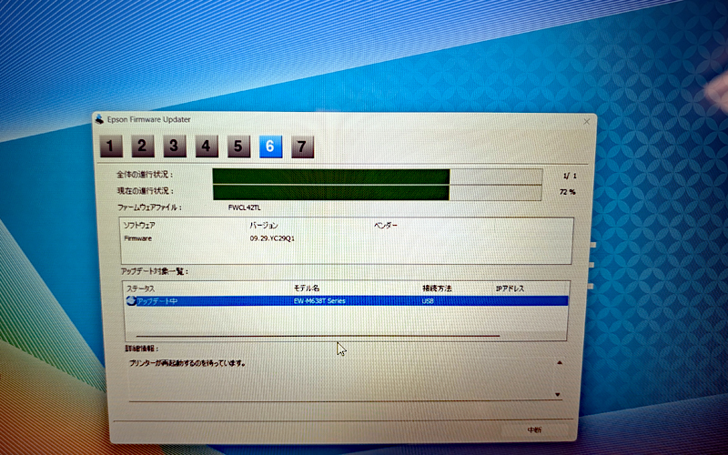
Task: Click the IPアドレス column header
Action: [x=510, y=288]
